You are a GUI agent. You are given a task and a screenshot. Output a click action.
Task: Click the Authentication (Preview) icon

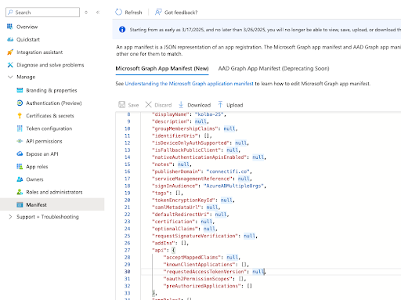coord(20,103)
